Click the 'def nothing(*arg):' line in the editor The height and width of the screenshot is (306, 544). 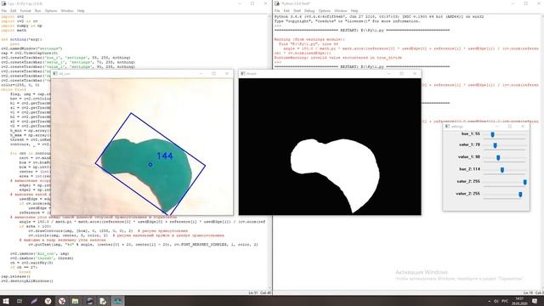21,39
